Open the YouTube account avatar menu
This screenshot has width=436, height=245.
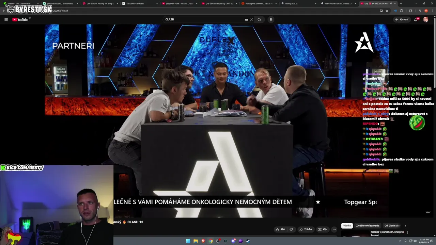(426, 19)
